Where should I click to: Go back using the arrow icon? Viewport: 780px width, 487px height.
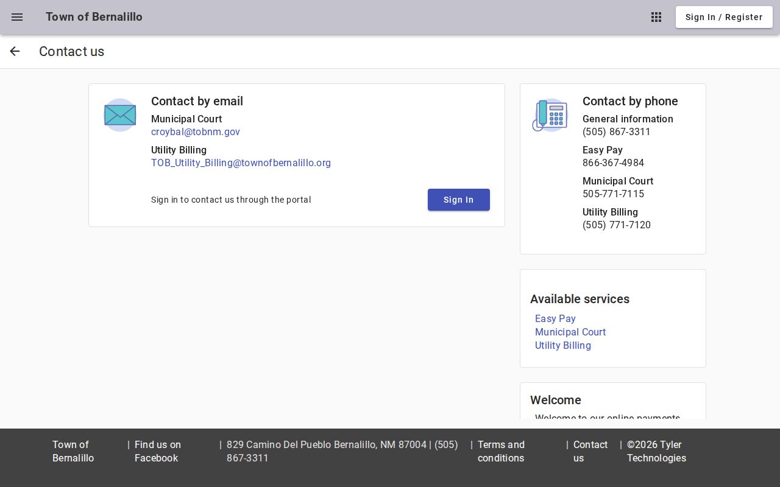(x=15, y=52)
